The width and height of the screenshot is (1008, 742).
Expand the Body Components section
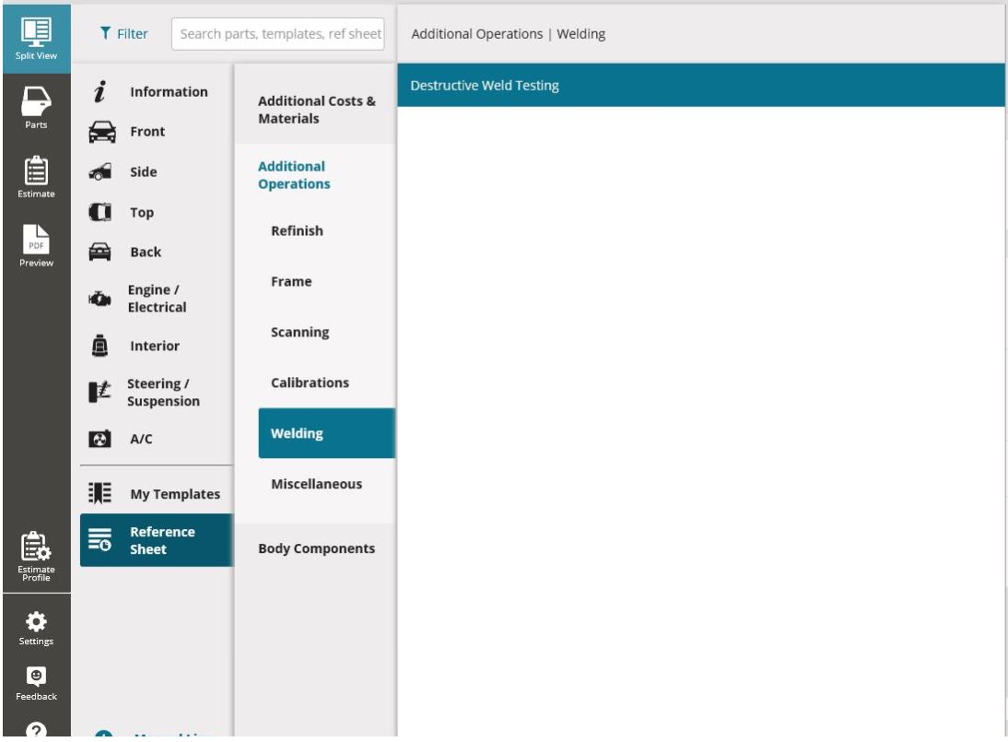pyautogui.click(x=318, y=548)
